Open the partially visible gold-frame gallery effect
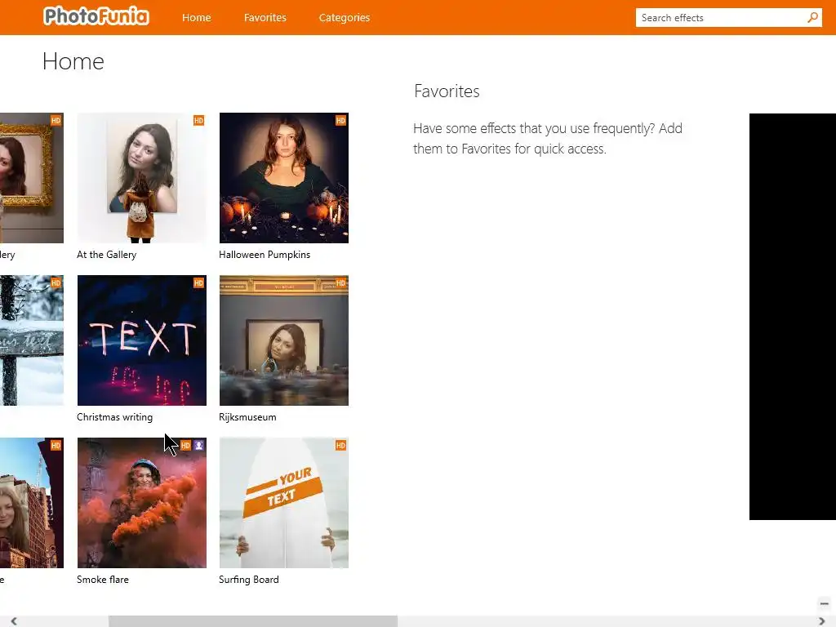The image size is (836, 627). coord(32,177)
